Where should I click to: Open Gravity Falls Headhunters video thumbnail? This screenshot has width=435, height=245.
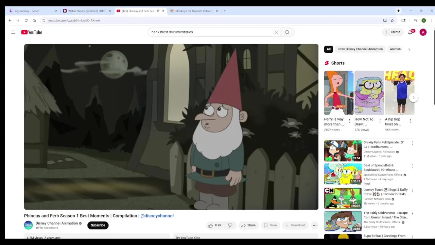point(343,151)
